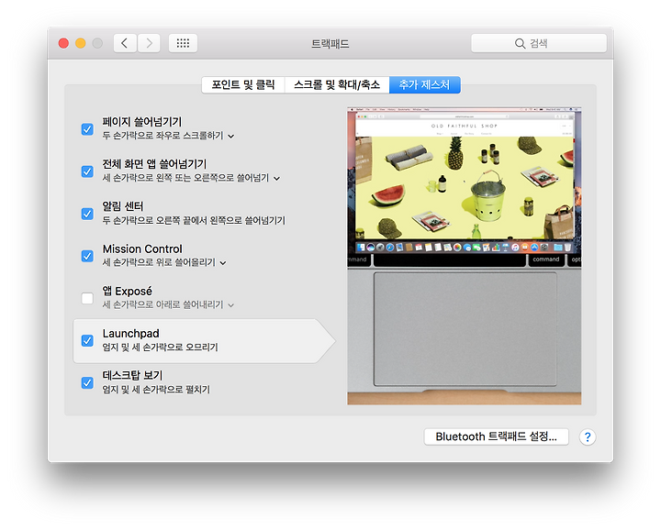Open 세 손가락으로 위로 쓸어올리기 dropdown
The height and width of the screenshot is (530, 661).
[165, 262]
